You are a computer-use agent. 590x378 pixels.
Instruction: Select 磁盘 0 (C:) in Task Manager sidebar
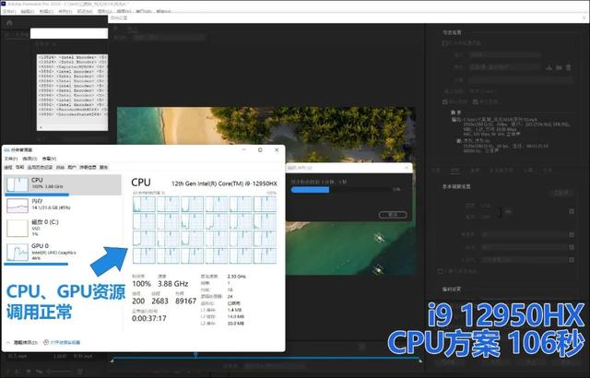[x=63, y=228]
